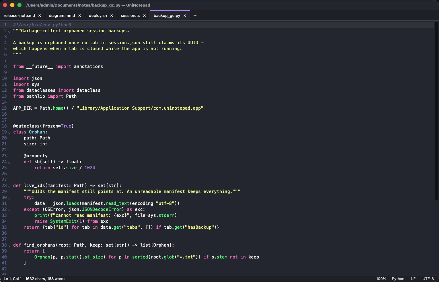Image resolution: width=439 pixels, height=282 pixels.
Task: Collapse the except block at line 32
Action: pos(9,210)
